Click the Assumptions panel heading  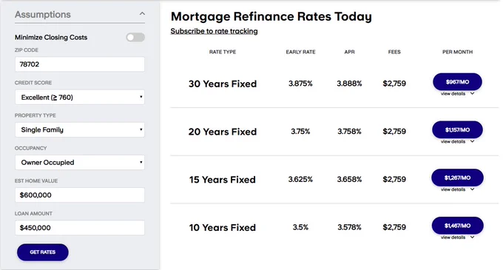click(43, 15)
